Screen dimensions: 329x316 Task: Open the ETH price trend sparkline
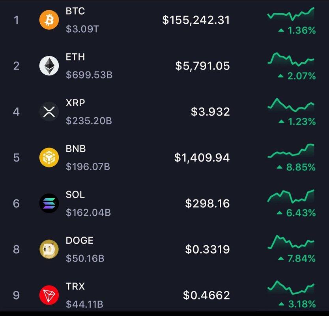click(291, 60)
